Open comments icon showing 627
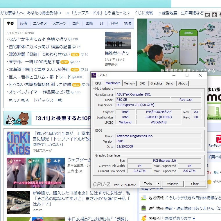The width and height of the screenshot is (221, 221). (72, 62)
